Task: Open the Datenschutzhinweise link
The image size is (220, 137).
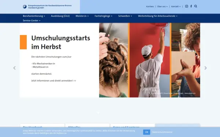Action: click(x=162, y=132)
